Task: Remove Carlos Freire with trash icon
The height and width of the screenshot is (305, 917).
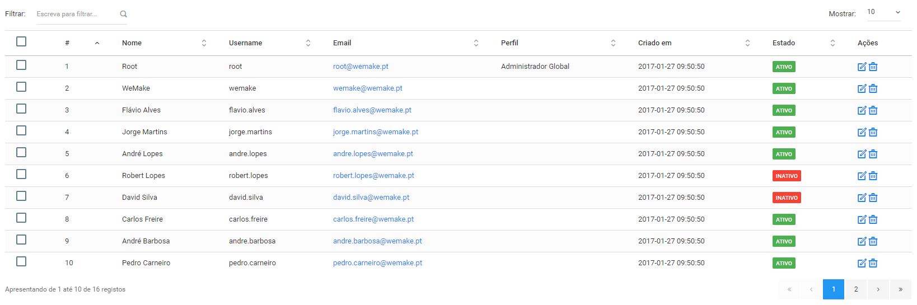Action: coord(873,219)
